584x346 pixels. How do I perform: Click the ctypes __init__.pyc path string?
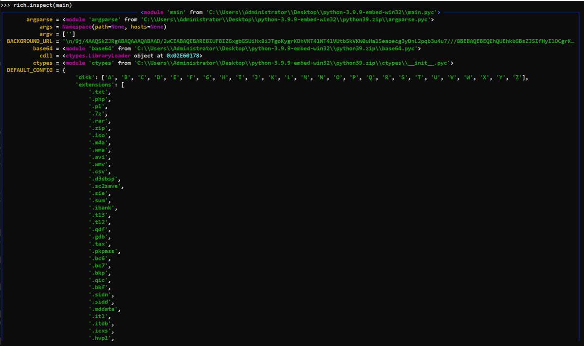(x=292, y=63)
